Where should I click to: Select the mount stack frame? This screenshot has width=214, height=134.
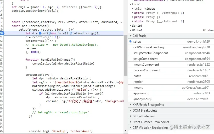click(x=171, y=88)
